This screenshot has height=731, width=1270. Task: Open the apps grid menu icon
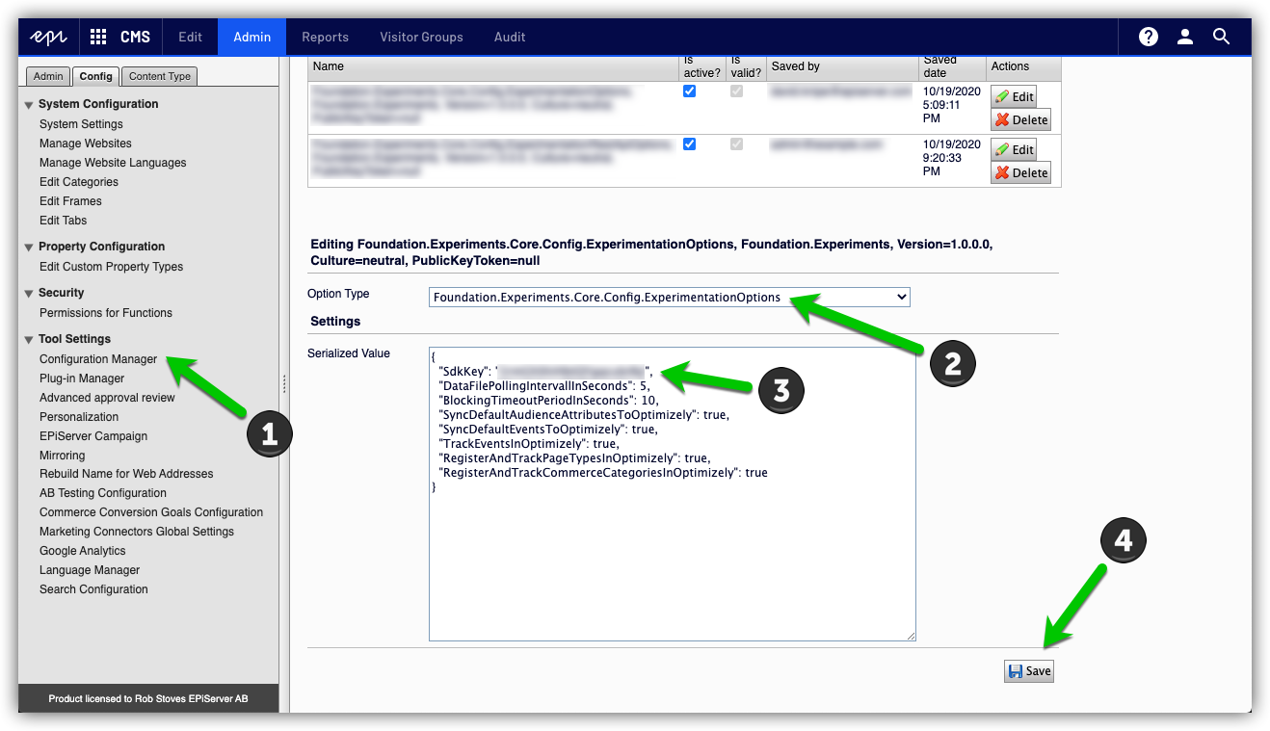click(x=98, y=37)
